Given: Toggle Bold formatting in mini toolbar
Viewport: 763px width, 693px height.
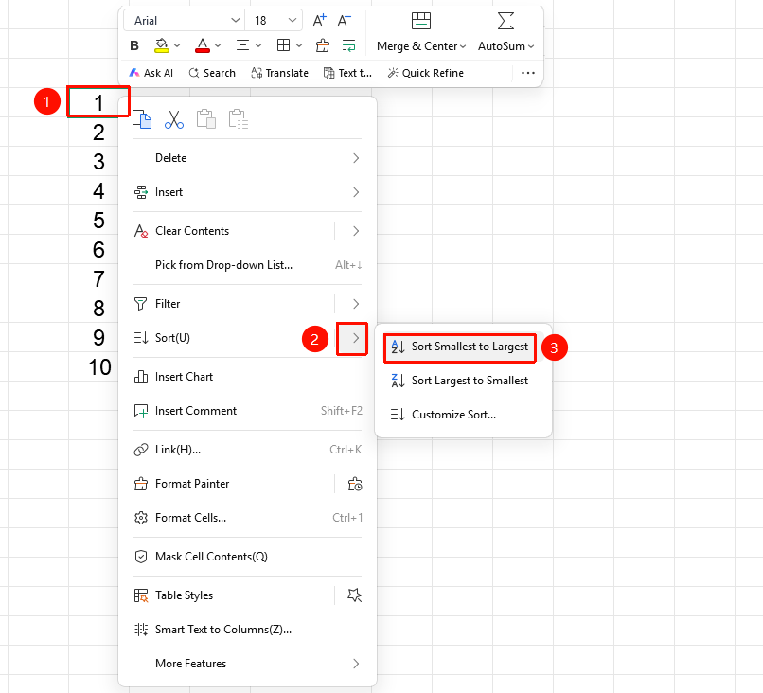Looking at the screenshot, I should 134,45.
